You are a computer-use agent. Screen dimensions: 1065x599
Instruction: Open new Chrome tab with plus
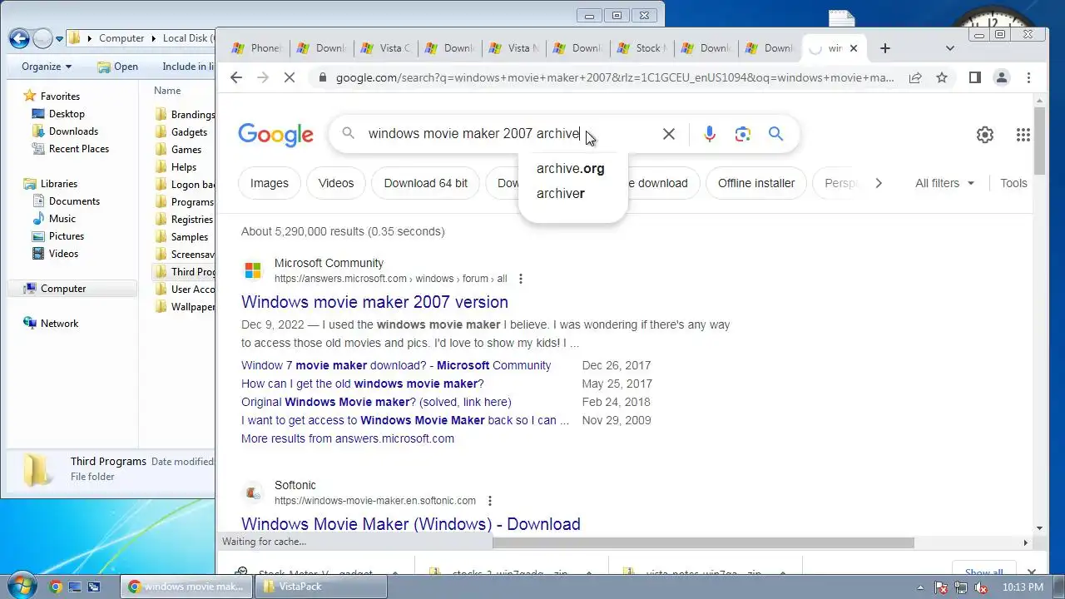[885, 48]
